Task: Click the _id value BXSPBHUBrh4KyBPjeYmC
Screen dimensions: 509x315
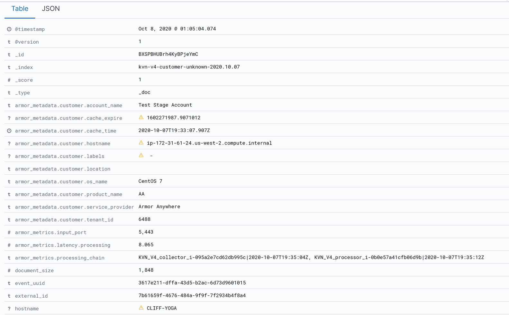Action: tap(168, 54)
